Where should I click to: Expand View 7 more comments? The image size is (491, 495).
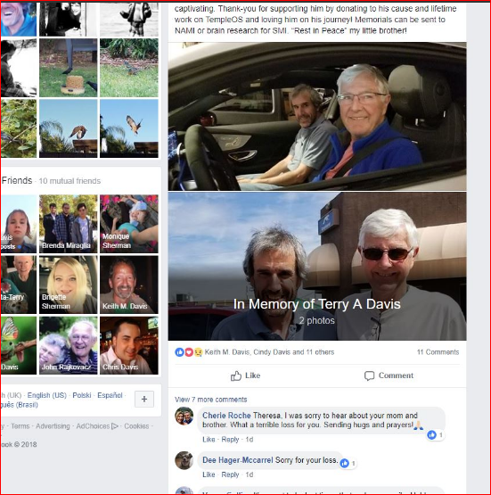(x=210, y=400)
